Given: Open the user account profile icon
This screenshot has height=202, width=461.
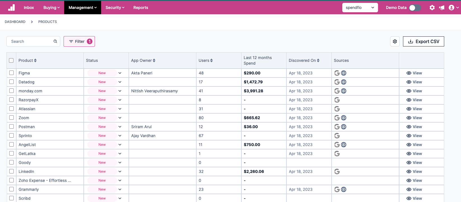Looking at the screenshot, I should click(x=451, y=8).
